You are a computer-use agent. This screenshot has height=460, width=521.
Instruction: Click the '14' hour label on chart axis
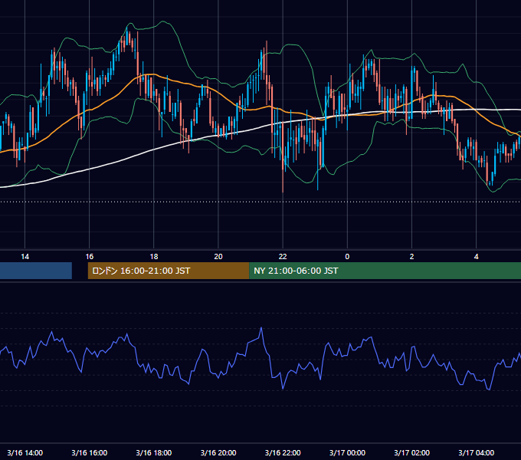[x=25, y=257]
